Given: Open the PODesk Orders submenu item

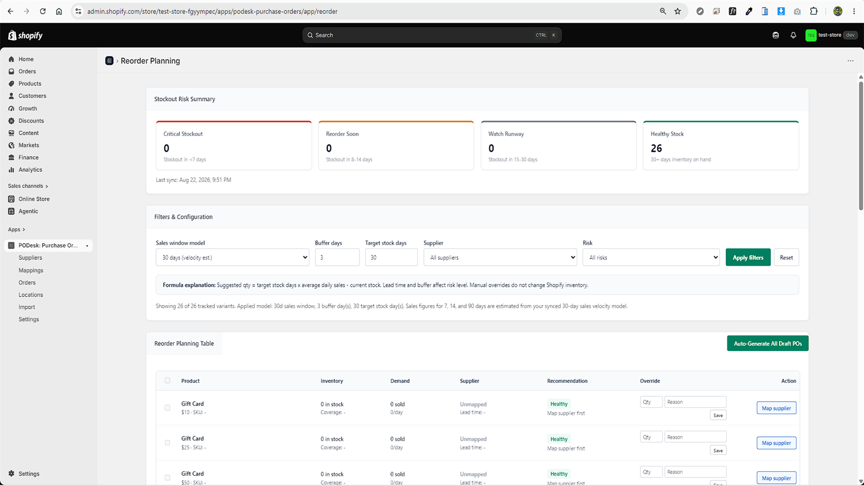Looking at the screenshot, I should click(x=27, y=283).
